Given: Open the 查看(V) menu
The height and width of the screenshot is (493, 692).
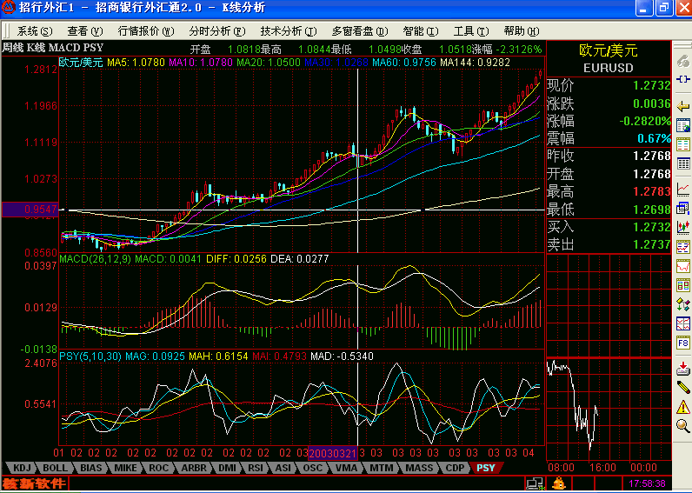Looking at the screenshot, I should point(84,31).
